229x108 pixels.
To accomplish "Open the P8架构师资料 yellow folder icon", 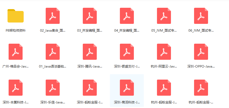I will click(16, 16).
